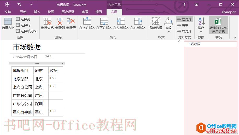Viewport: 239px width, 135px height.
Task: Click the 底纹 paint bucket icon
Action: pyautogui.click(x=168, y=22)
